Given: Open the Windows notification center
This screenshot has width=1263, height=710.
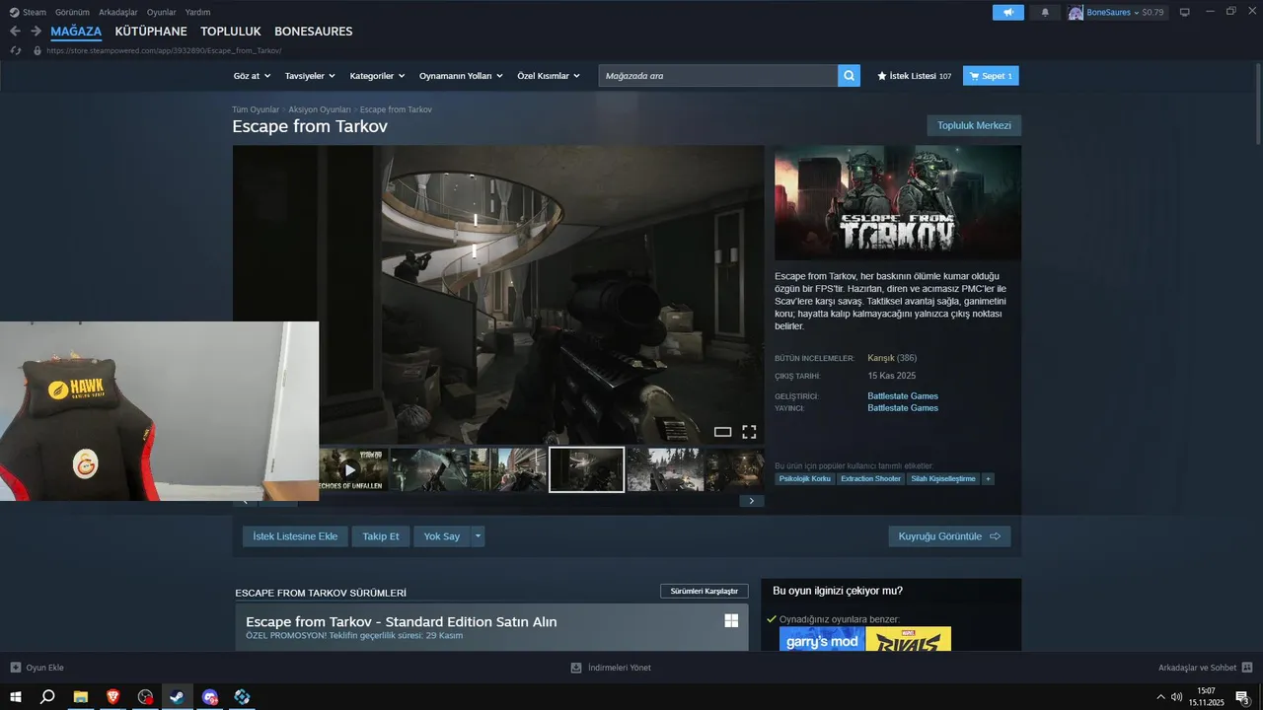Looking at the screenshot, I should pos(1242,697).
